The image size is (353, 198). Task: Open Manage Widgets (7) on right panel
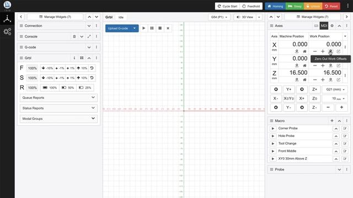tap(313, 17)
